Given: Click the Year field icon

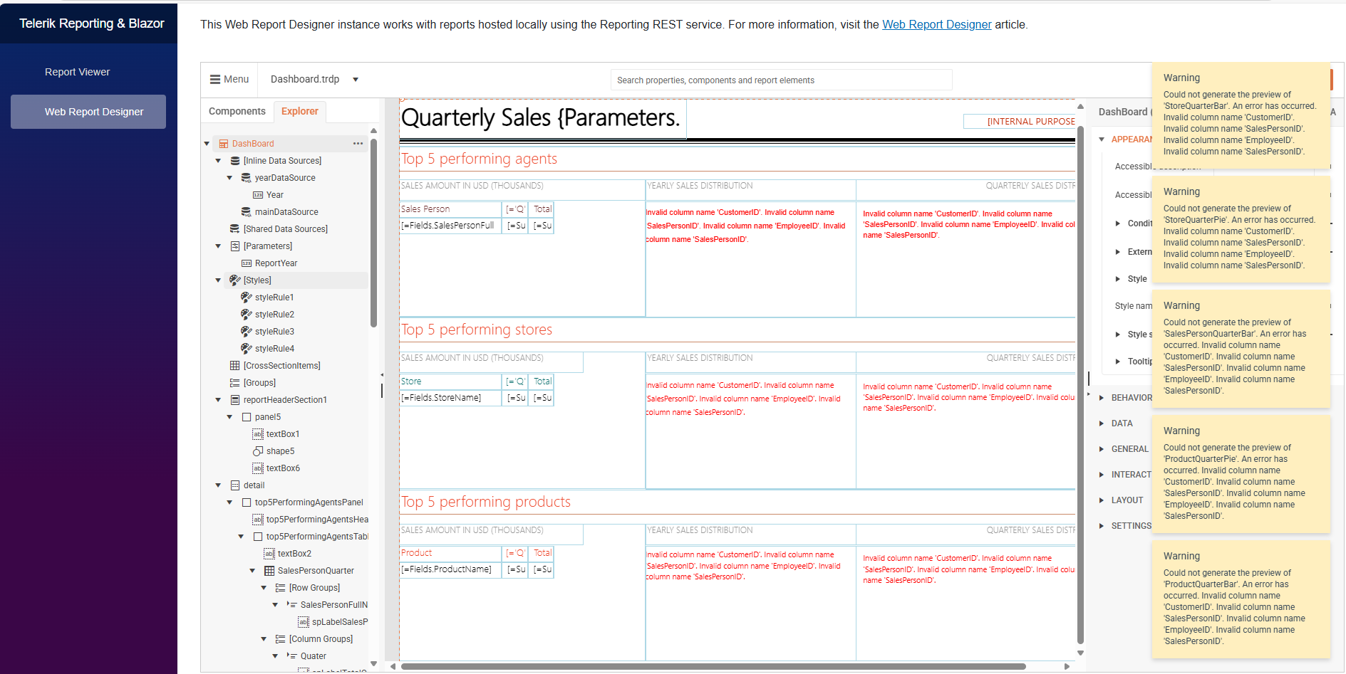Looking at the screenshot, I should (x=258, y=195).
